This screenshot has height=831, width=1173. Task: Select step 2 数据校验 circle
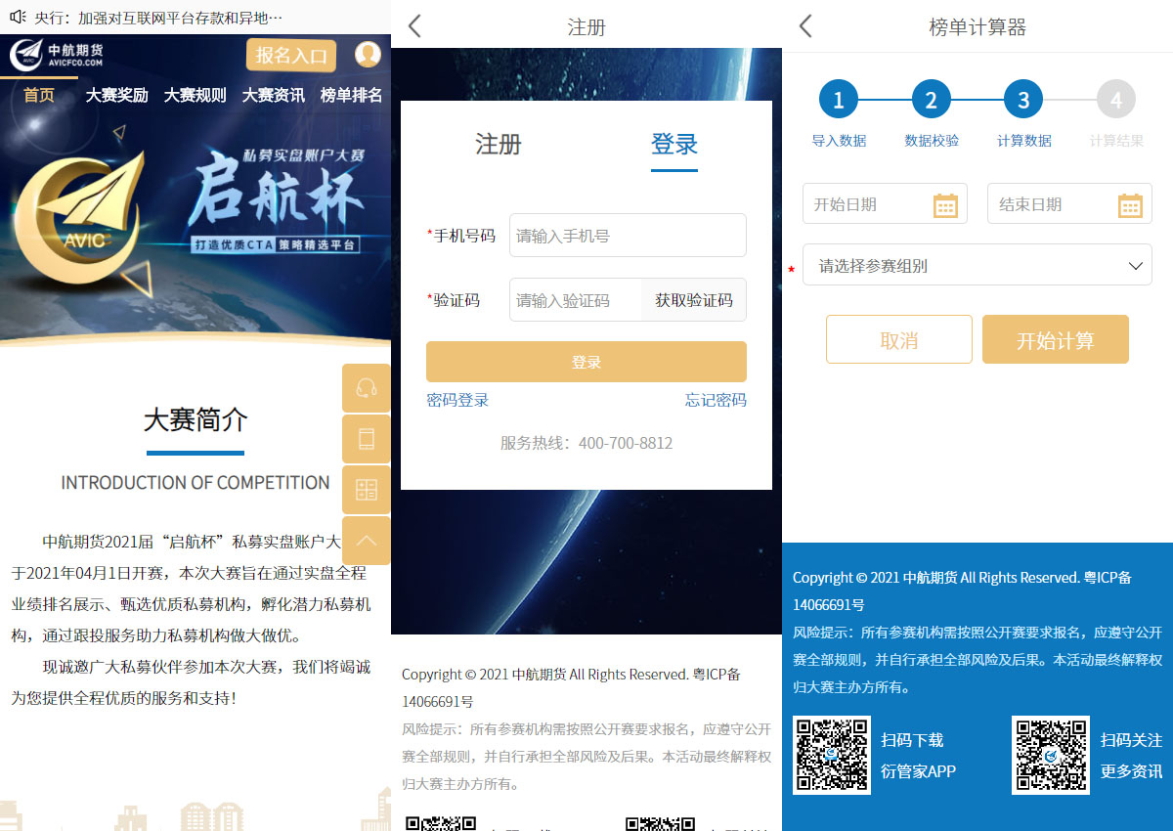932,100
